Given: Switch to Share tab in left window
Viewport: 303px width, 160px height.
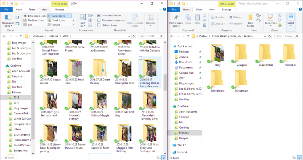Looking at the screenshot, I should [x=32, y=9].
